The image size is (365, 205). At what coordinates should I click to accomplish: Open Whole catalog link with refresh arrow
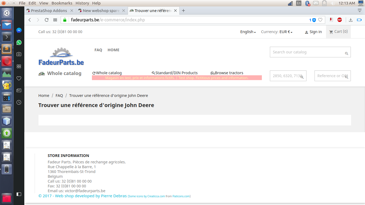click(107, 73)
